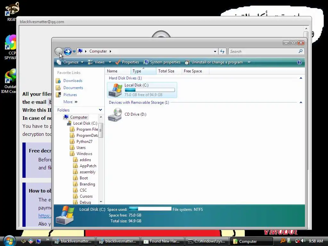Sort by Name column header
The image size is (328, 246).
(118, 71)
